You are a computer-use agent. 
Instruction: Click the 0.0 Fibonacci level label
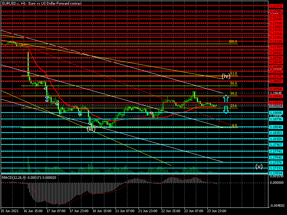(234, 125)
